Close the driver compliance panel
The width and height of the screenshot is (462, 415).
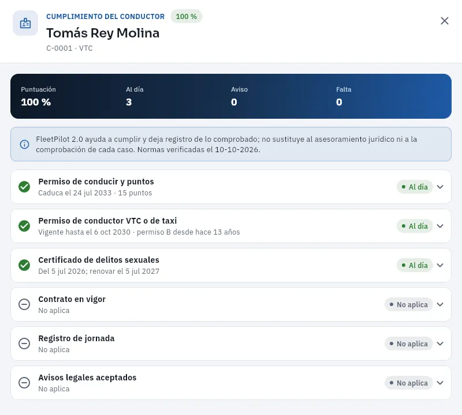point(444,21)
